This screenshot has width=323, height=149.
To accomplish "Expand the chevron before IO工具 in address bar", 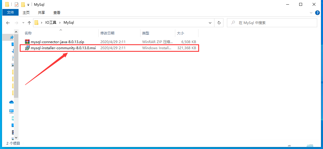I will (42, 23).
